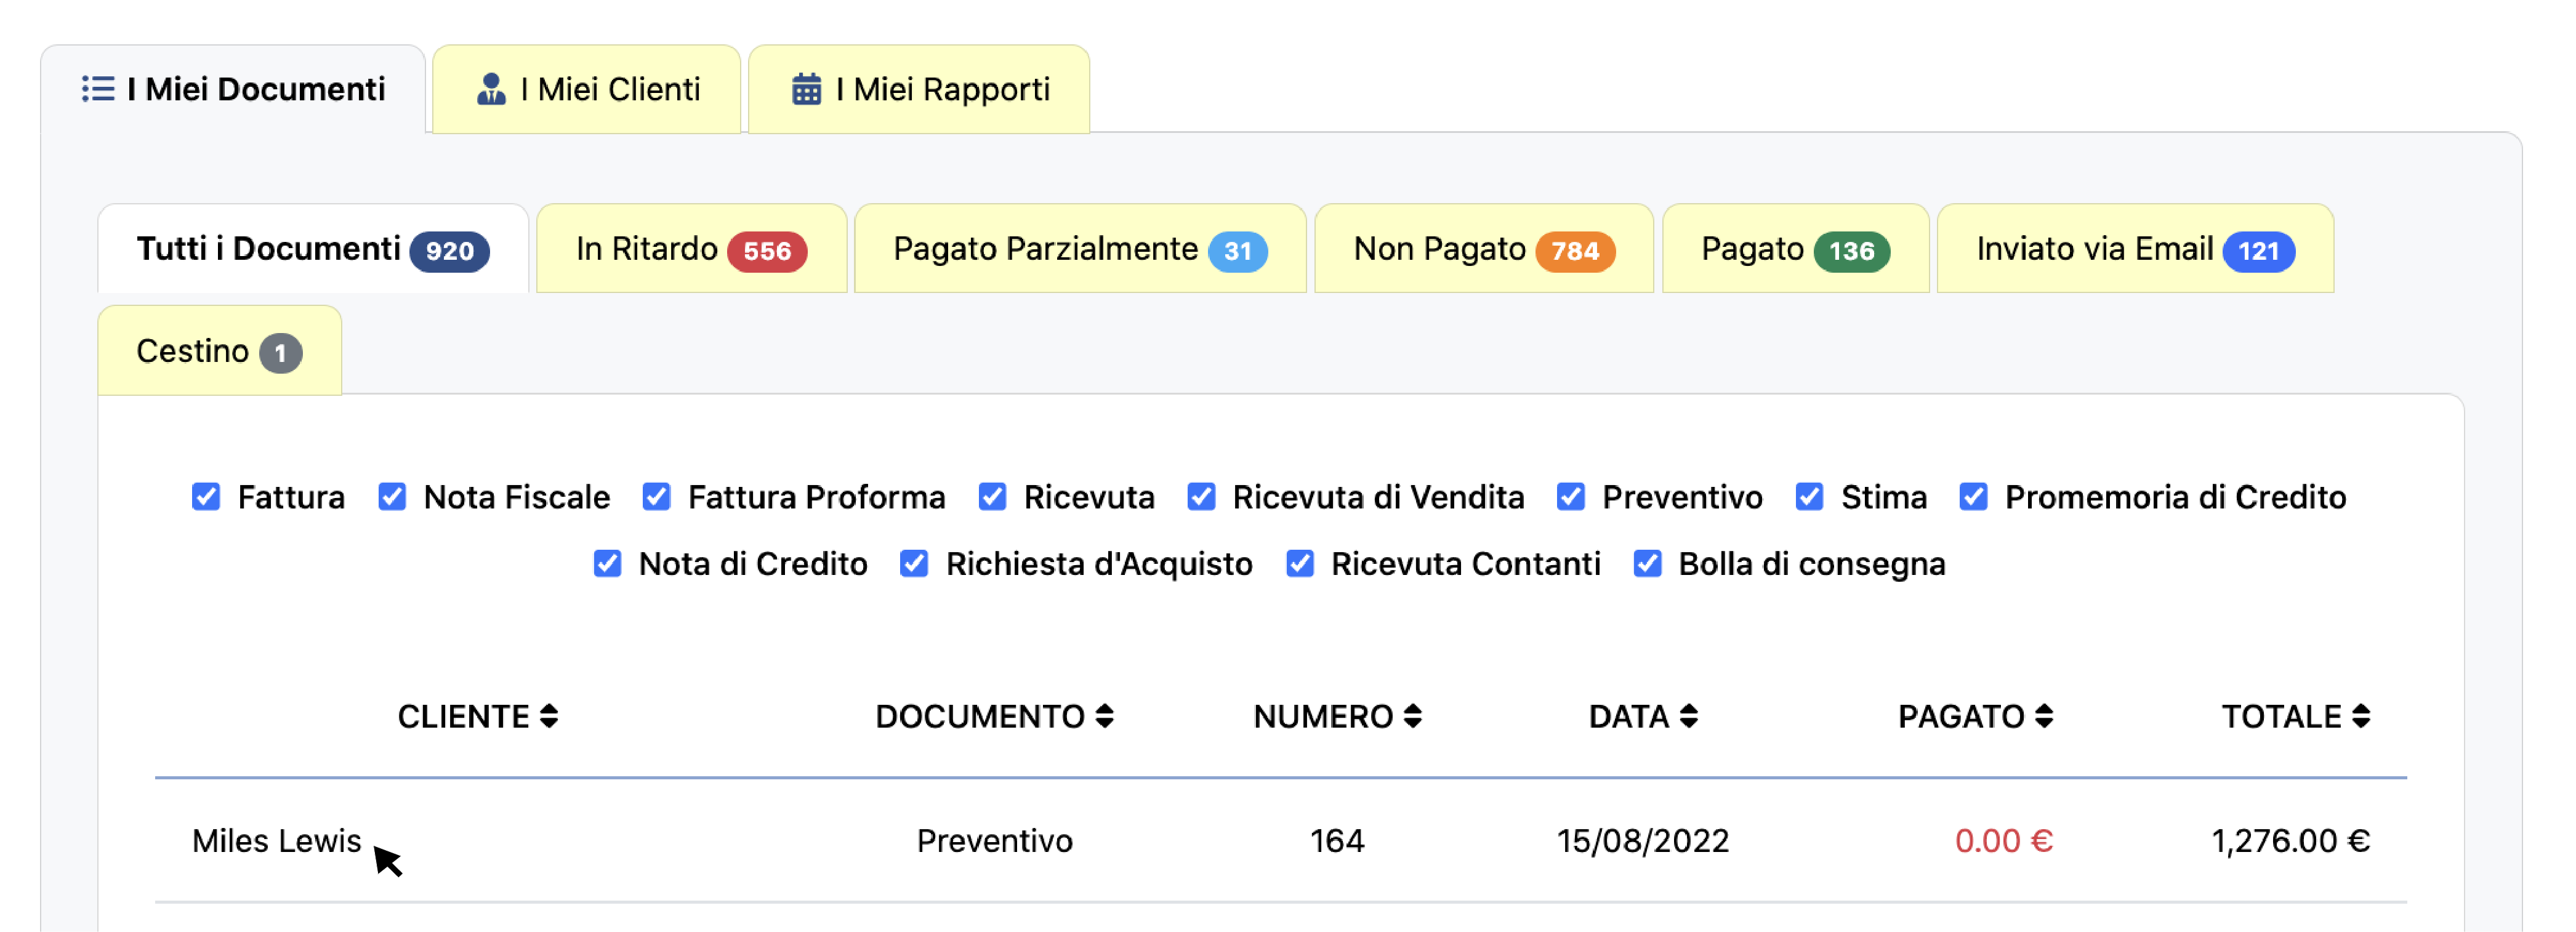2576x932 pixels.
Task: Uncheck the Ricevuta checkbox
Action: tap(992, 497)
